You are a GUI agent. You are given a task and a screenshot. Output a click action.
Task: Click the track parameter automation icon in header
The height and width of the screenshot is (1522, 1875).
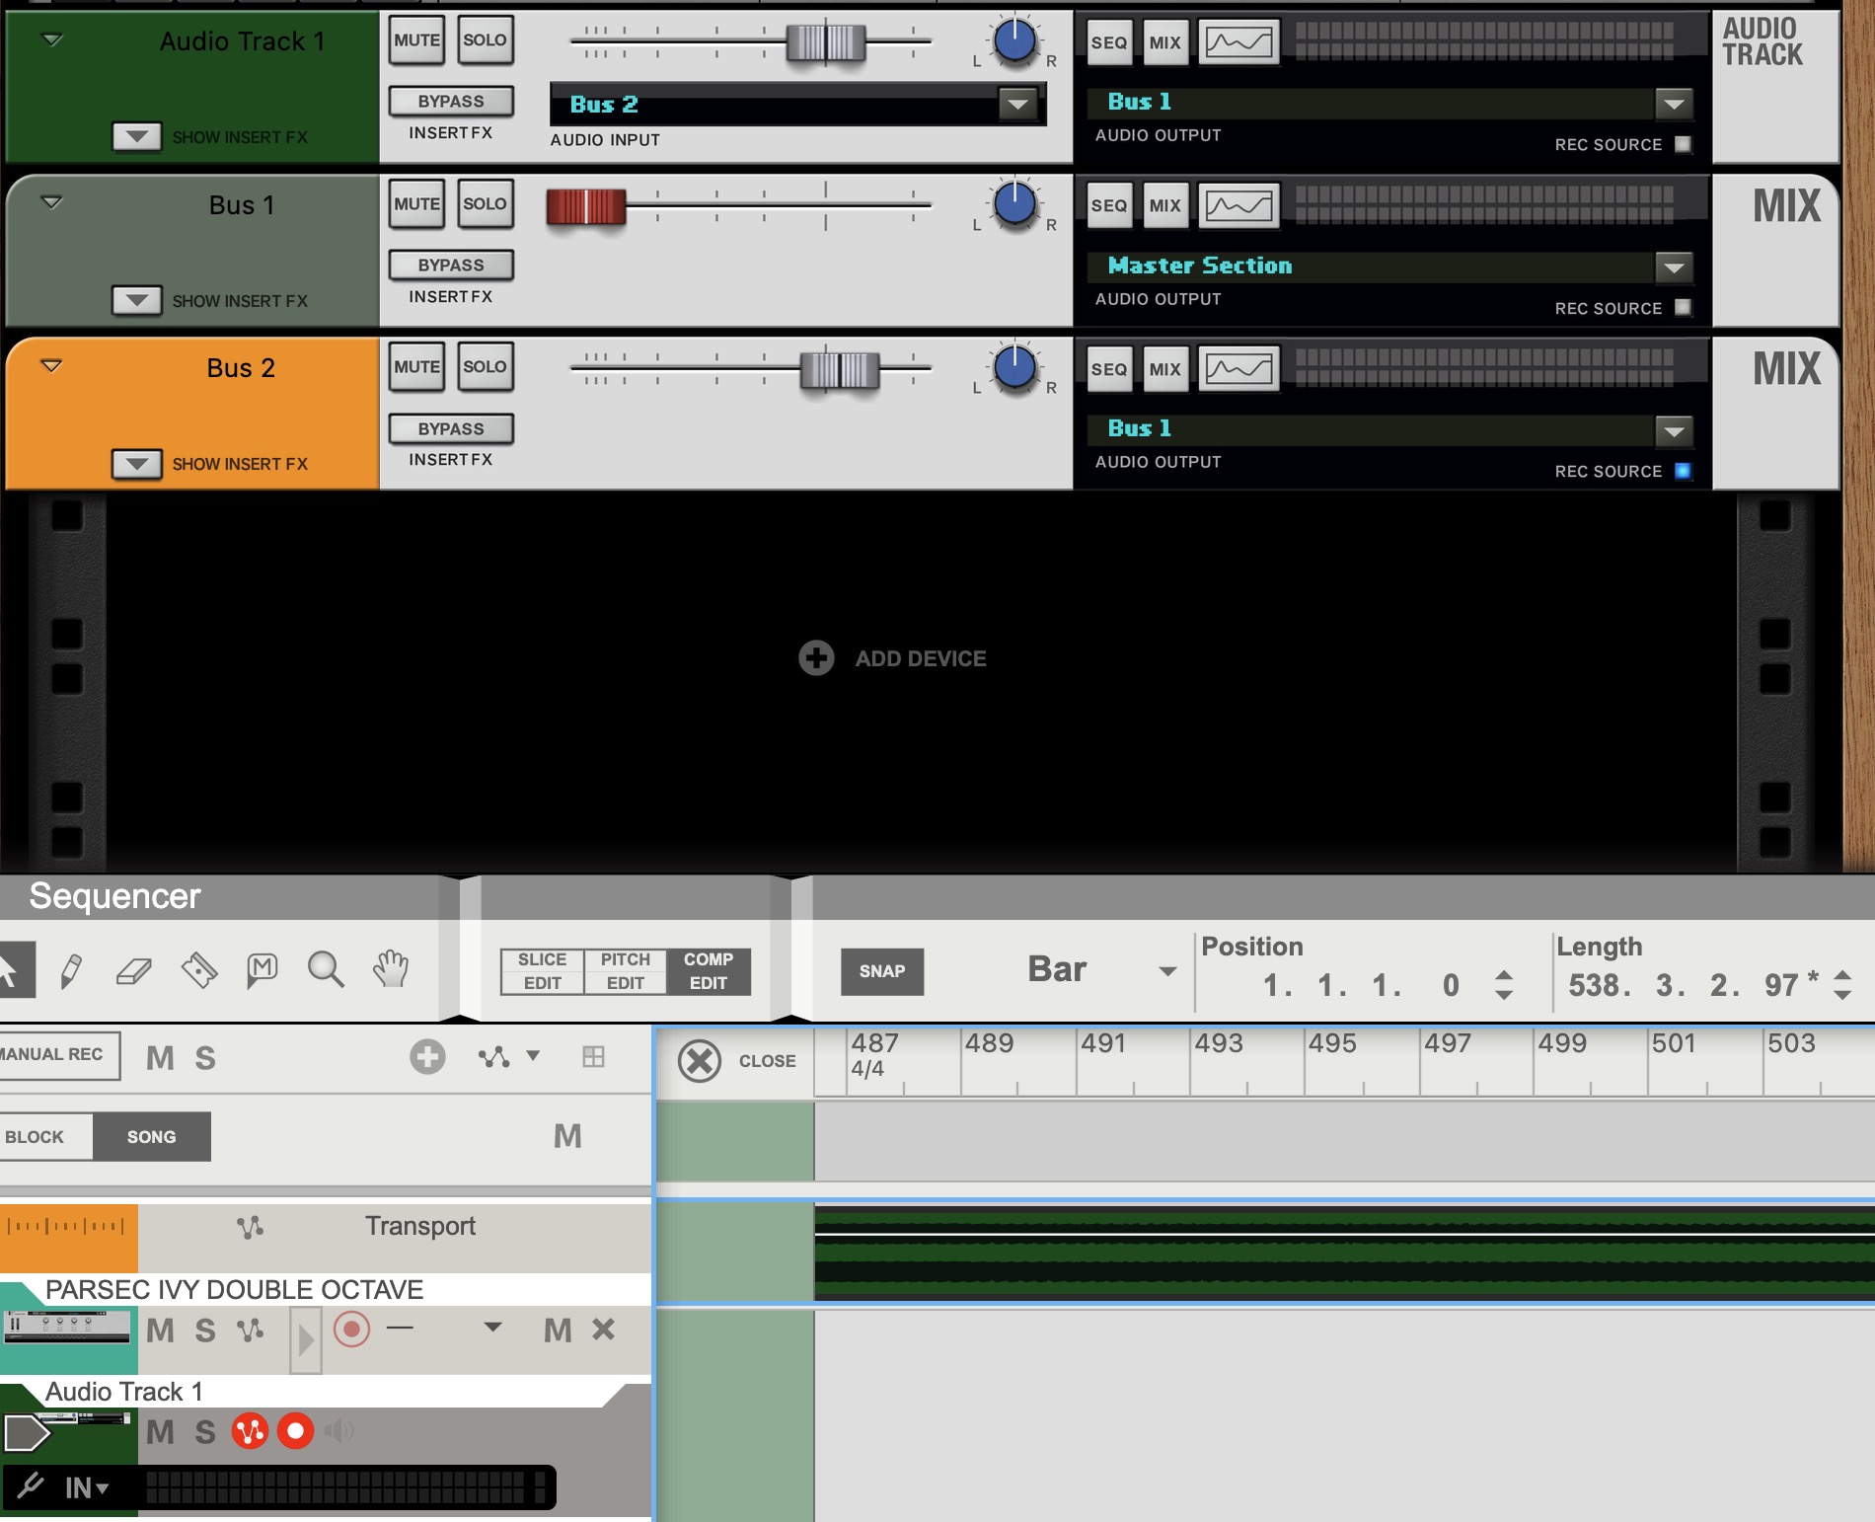click(494, 1057)
